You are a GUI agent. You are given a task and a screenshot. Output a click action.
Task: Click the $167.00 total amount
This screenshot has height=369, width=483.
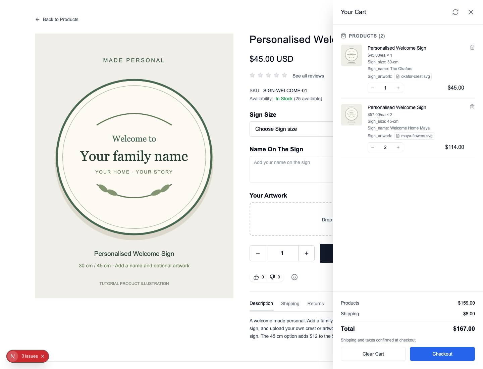464,329
